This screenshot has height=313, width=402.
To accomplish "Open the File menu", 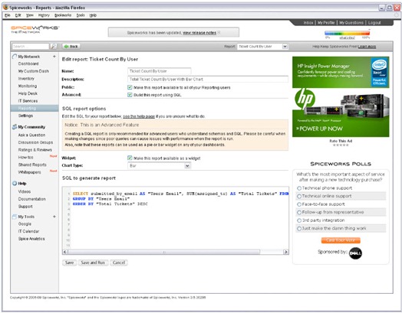I will [x=8, y=15].
